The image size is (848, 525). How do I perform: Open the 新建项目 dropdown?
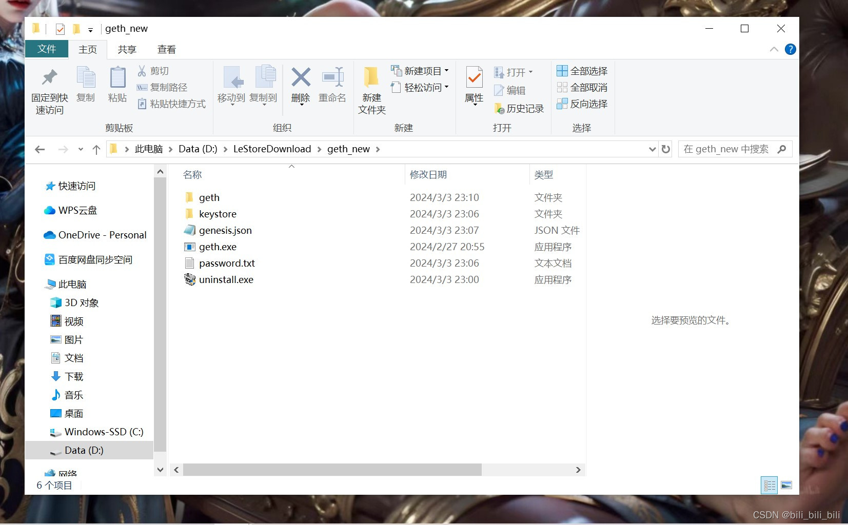[x=447, y=70]
